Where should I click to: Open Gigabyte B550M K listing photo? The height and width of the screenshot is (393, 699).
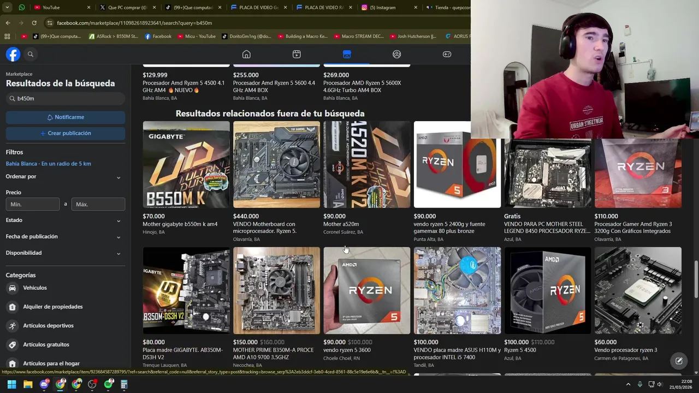pyautogui.click(x=186, y=164)
